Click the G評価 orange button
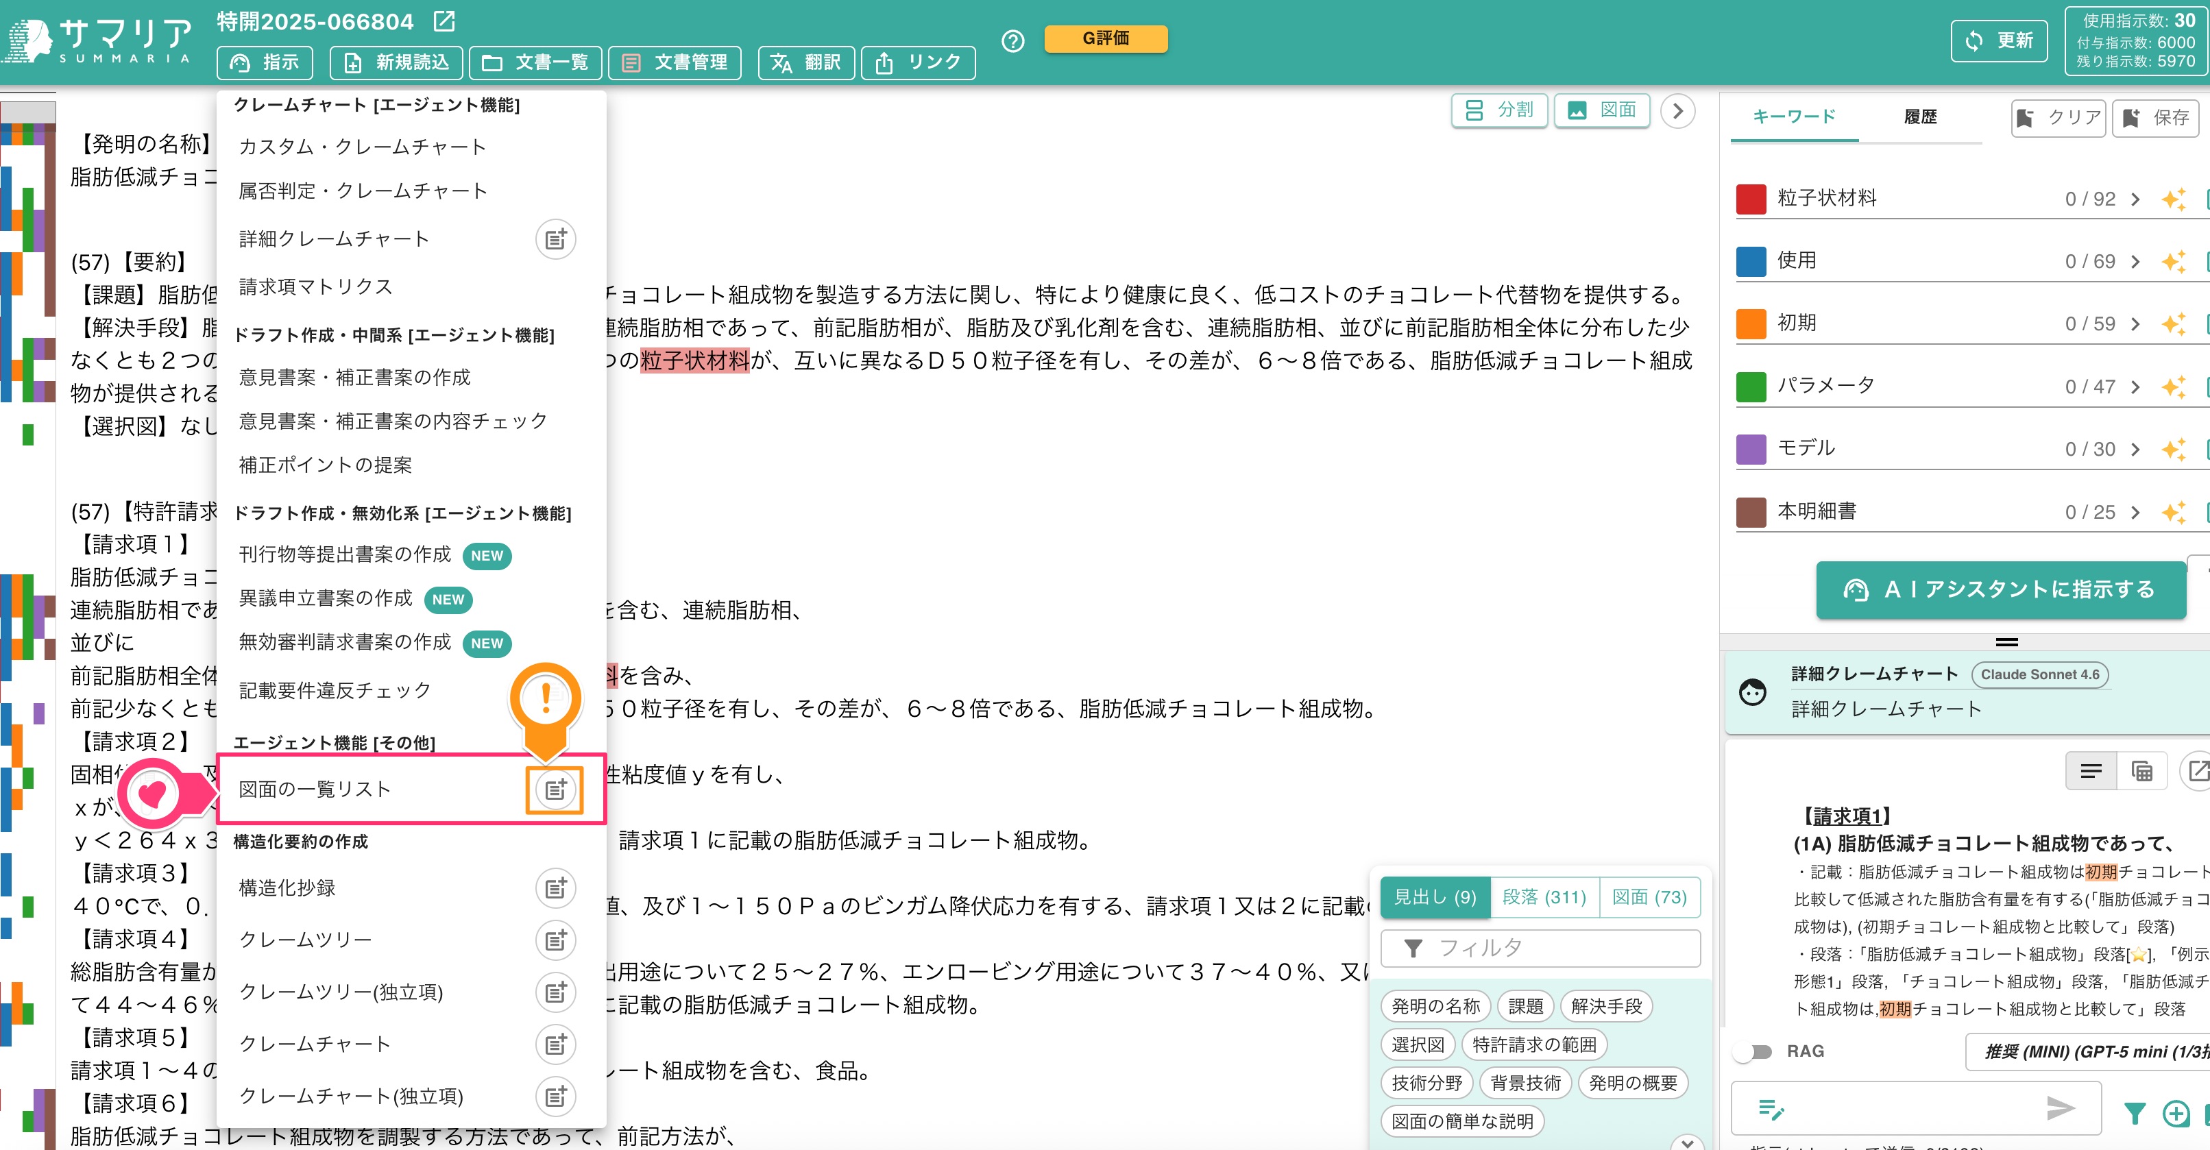Viewport: 2210px width, 1150px height. pyautogui.click(x=1106, y=38)
